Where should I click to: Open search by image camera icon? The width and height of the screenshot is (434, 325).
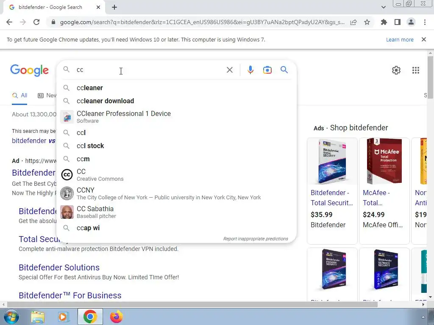point(267,70)
